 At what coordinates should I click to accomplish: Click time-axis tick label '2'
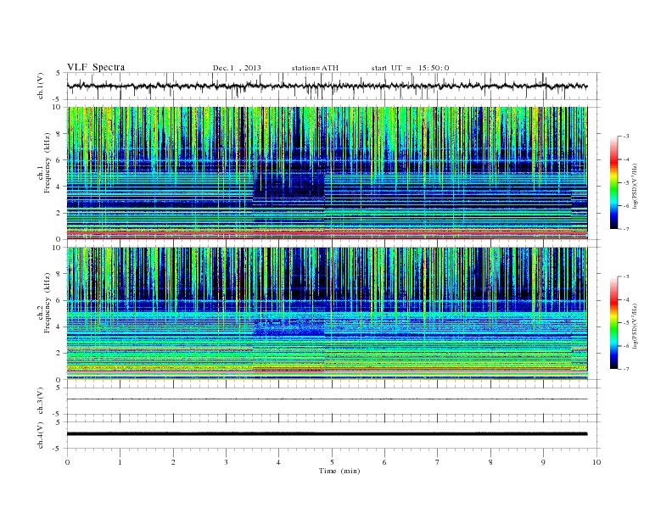tap(173, 462)
